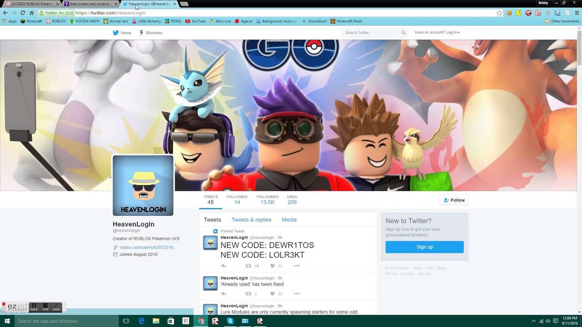View the Following count 14

pos(237,200)
